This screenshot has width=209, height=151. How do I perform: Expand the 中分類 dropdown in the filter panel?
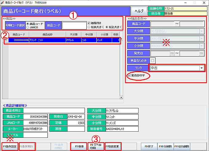[202, 38]
